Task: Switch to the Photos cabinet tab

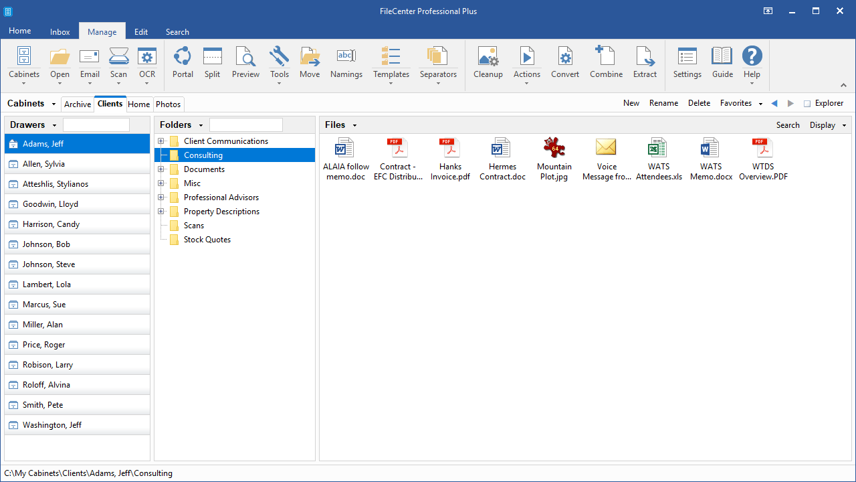Action: (x=168, y=104)
